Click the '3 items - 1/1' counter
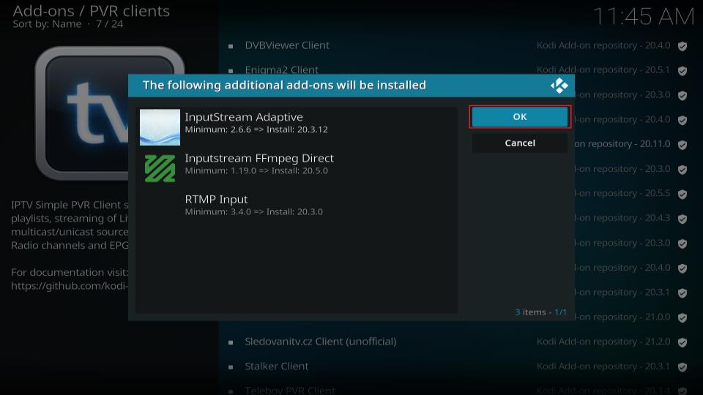 click(x=540, y=312)
